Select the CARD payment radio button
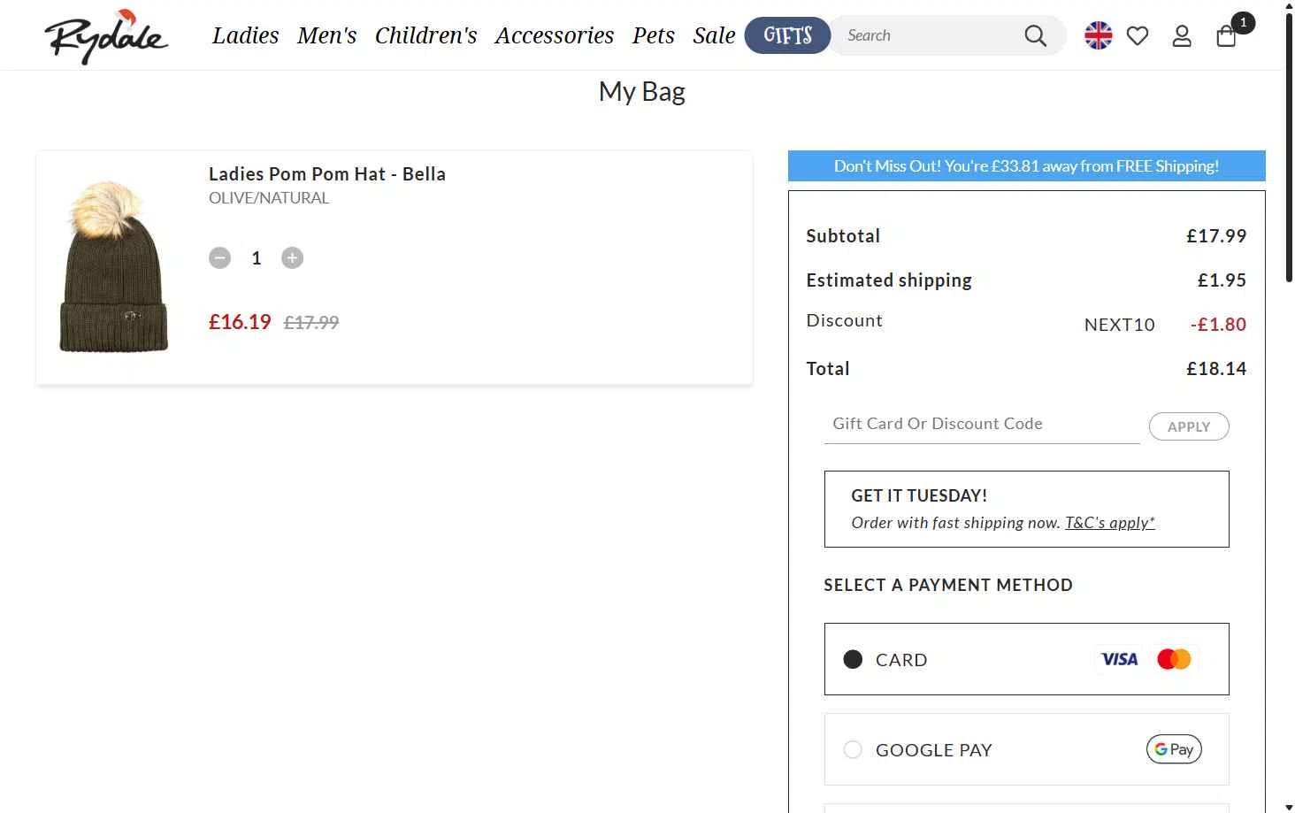1295x813 pixels. [853, 659]
